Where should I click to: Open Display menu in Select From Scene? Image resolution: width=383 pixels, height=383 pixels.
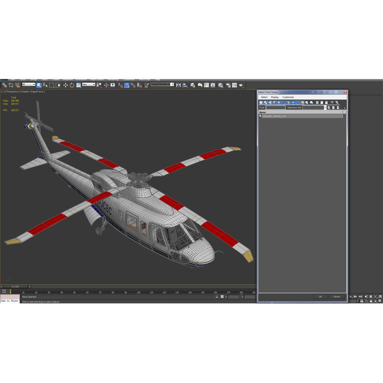[x=275, y=97]
